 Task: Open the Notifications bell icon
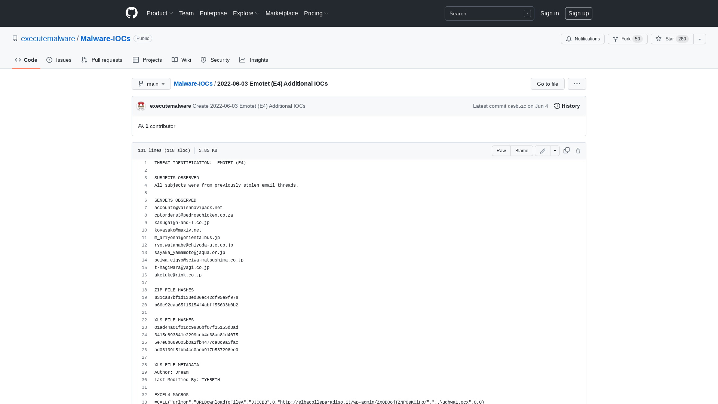click(x=582, y=39)
